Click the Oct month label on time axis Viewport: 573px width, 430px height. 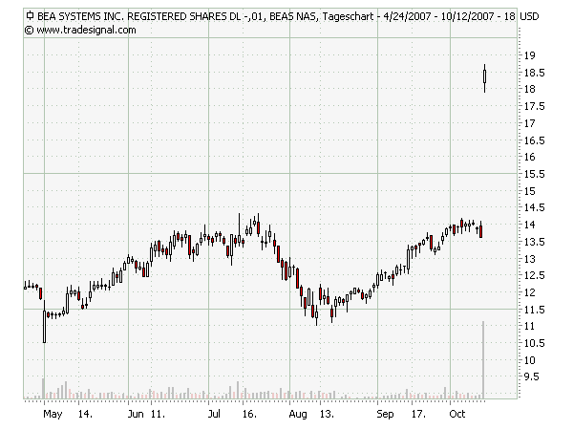(x=457, y=415)
